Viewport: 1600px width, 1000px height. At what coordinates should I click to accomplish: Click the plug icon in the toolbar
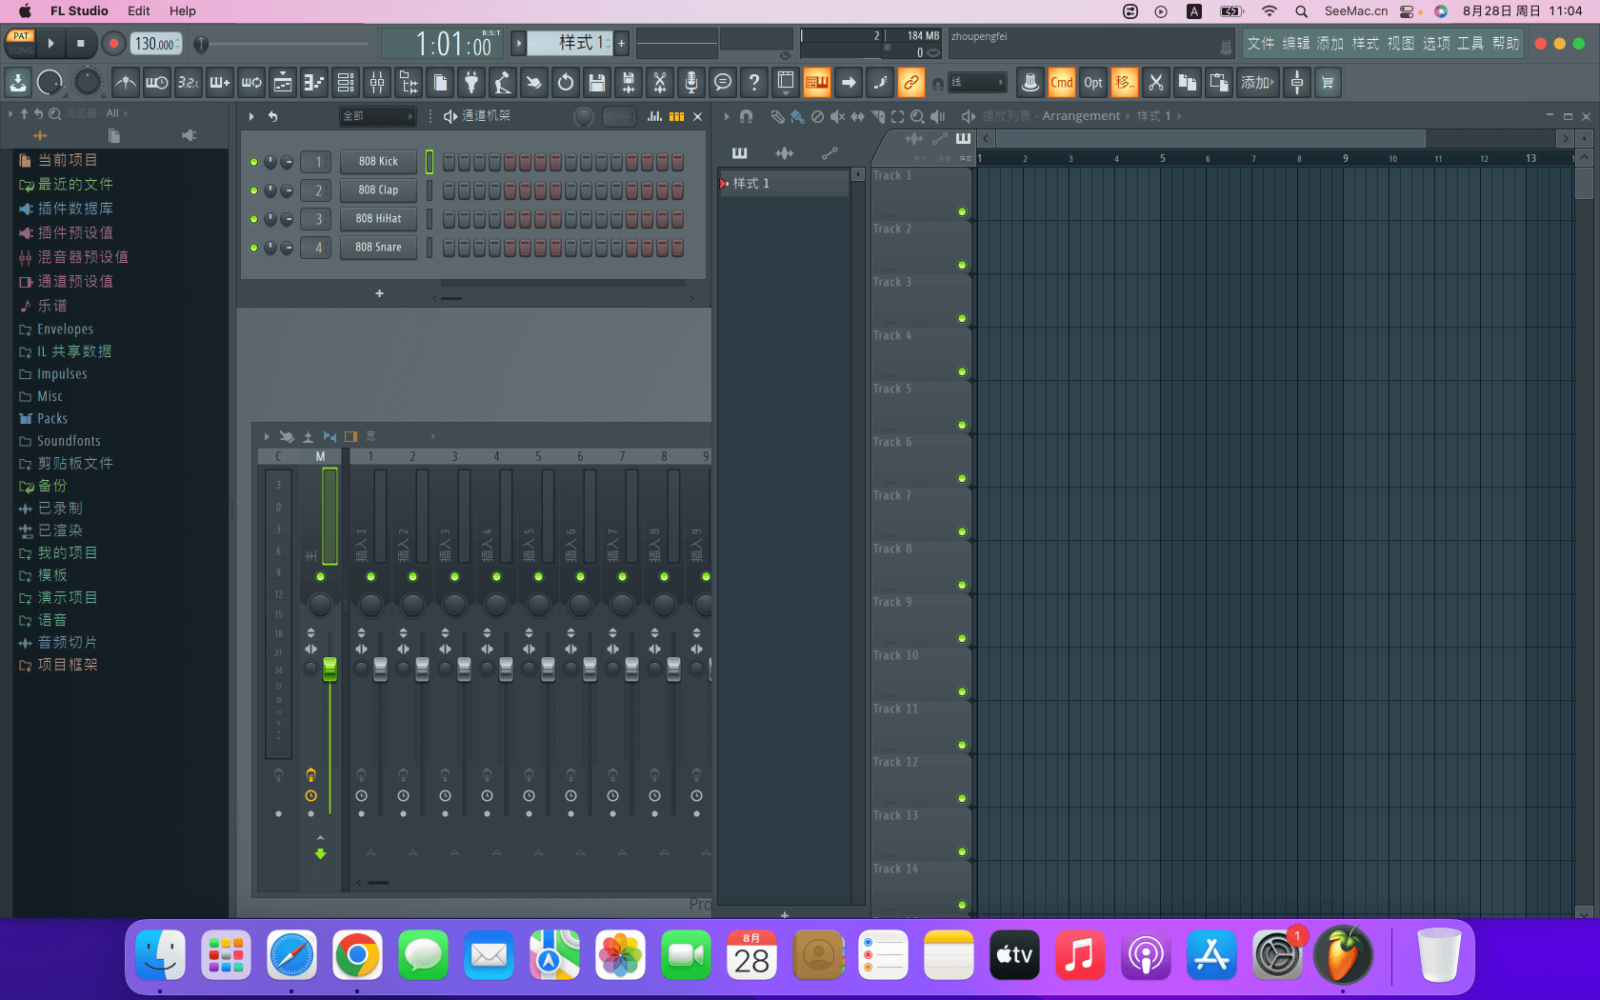471,83
